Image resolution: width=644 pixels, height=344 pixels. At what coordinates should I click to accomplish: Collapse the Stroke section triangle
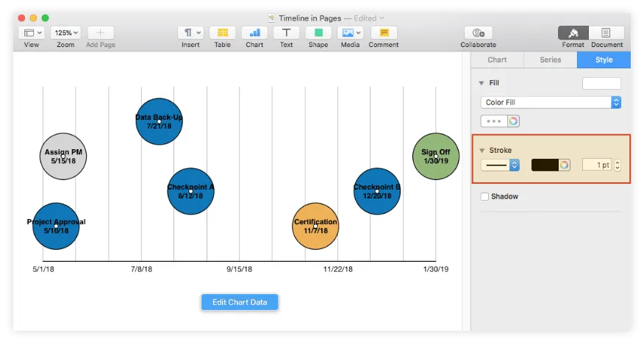point(482,151)
